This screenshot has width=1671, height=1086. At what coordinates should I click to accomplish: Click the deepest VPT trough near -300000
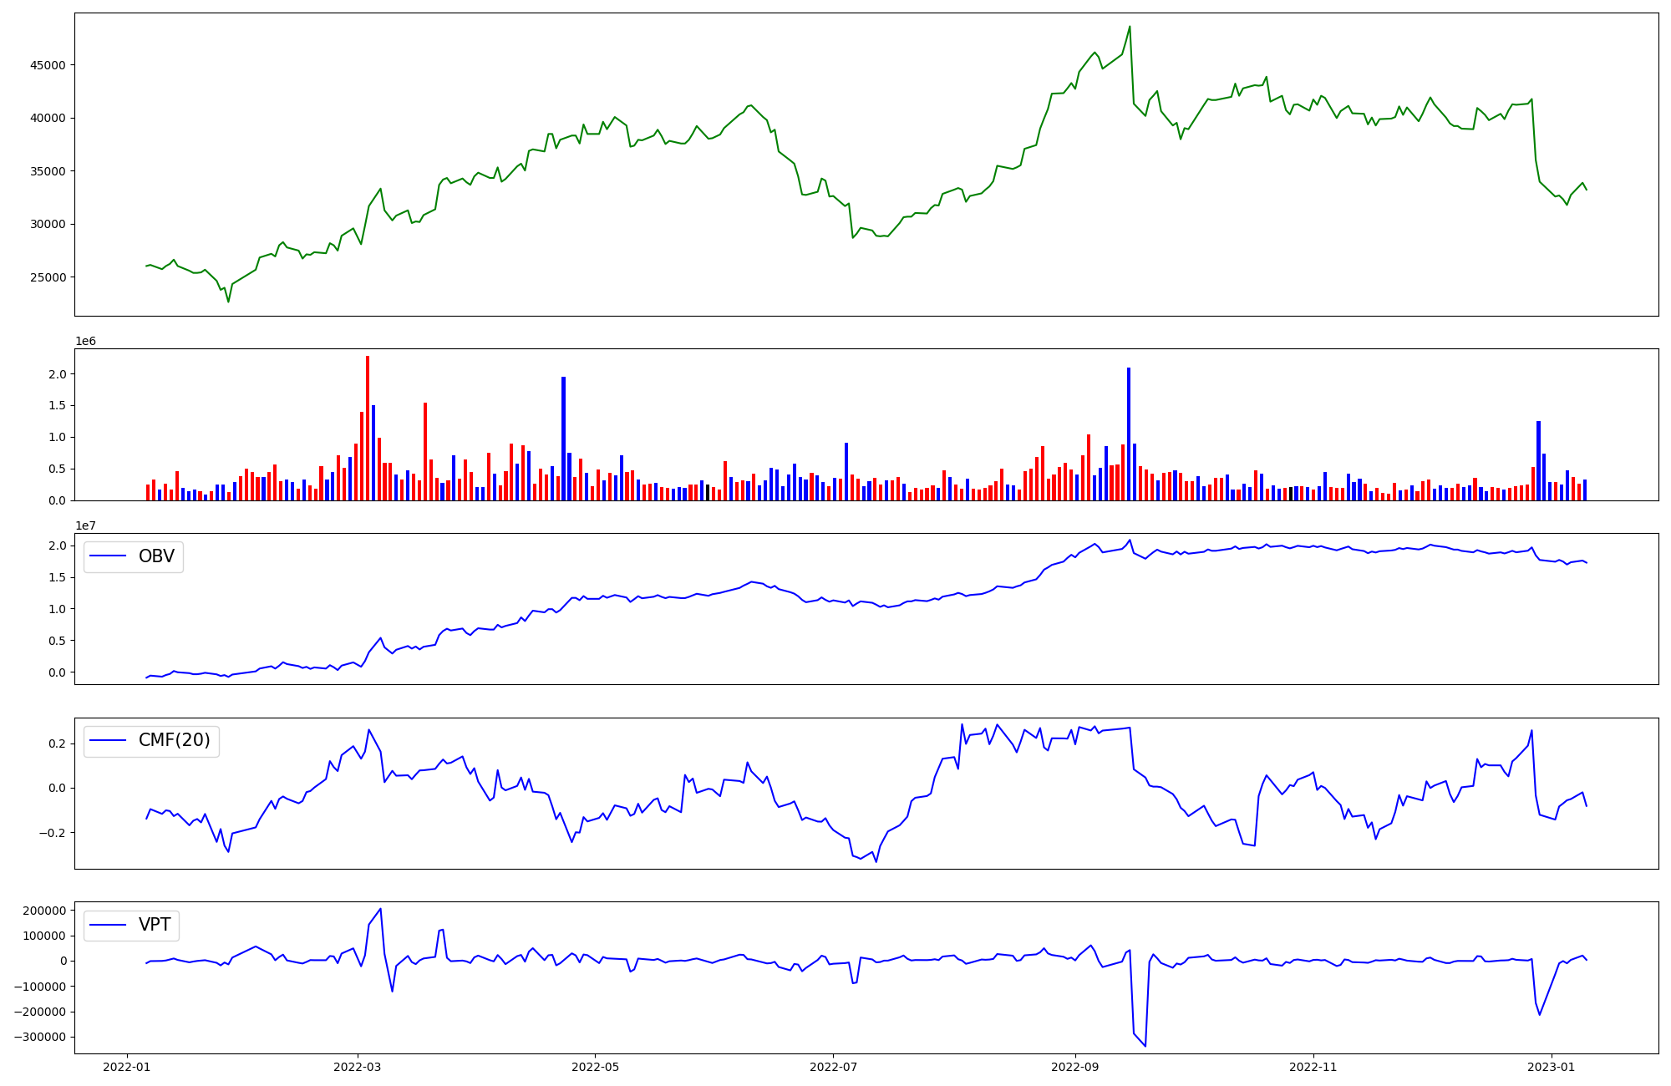(1145, 1045)
